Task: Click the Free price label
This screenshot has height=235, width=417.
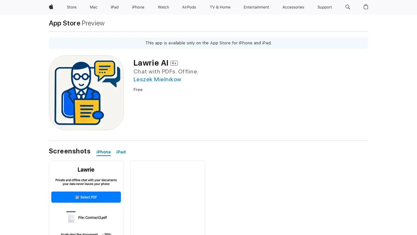Action: pyautogui.click(x=138, y=90)
